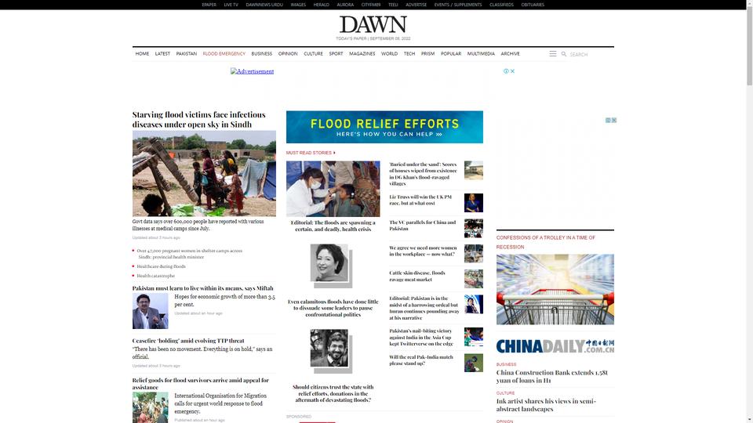Open 'more women in the workplace' story
753x423 pixels.
click(423, 251)
